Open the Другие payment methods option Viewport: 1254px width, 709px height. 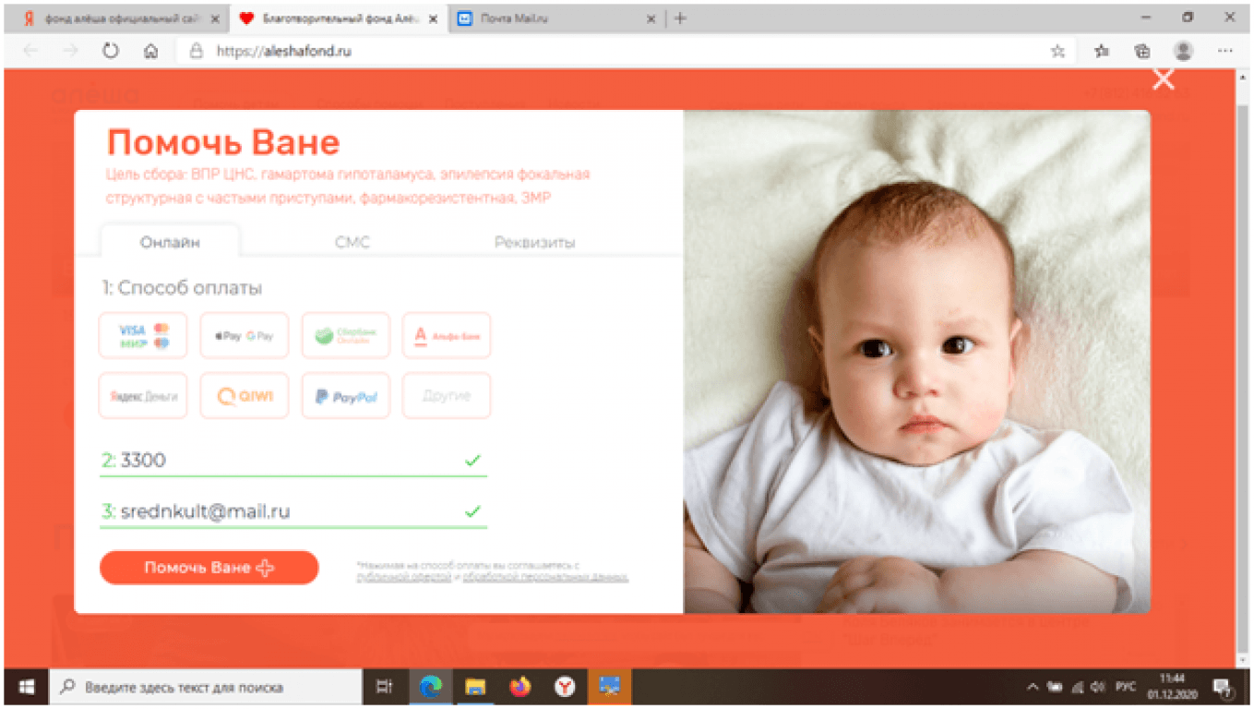click(x=447, y=396)
